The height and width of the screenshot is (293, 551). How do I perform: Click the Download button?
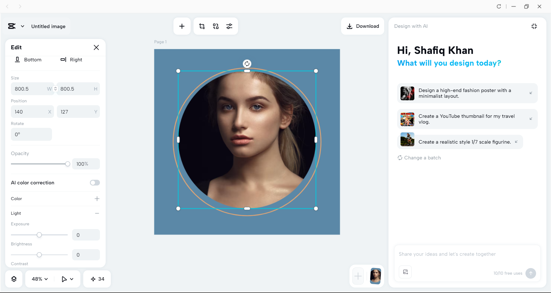(x=362, y=26)
